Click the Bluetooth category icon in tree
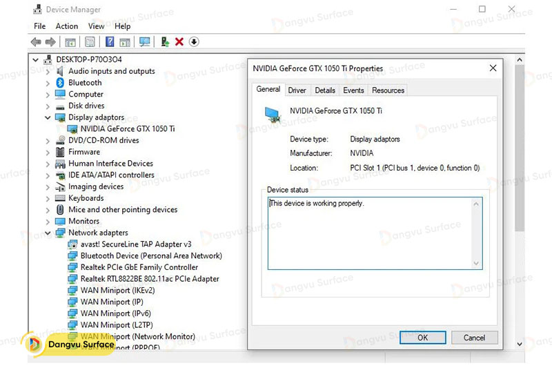The width and height of the screenshot is (552, 368). coord(60,83)
